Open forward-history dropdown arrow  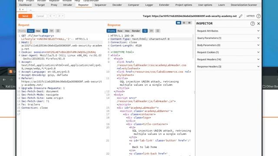(x=63, y=16)
